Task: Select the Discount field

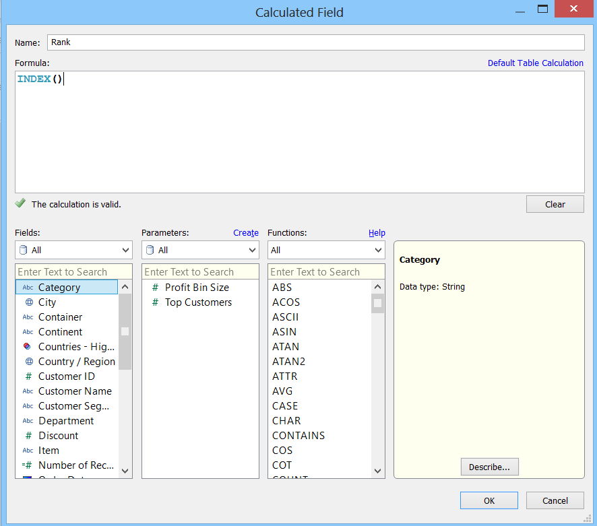Action: pyautogui.click(x=58, y=436)
